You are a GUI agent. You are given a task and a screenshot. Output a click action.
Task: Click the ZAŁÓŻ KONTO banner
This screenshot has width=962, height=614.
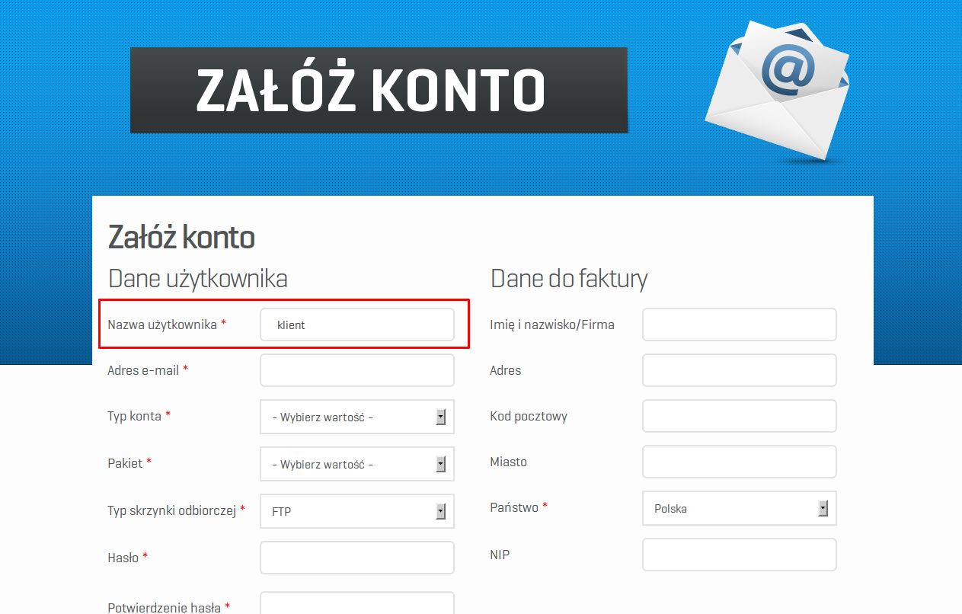click(379, 90)
